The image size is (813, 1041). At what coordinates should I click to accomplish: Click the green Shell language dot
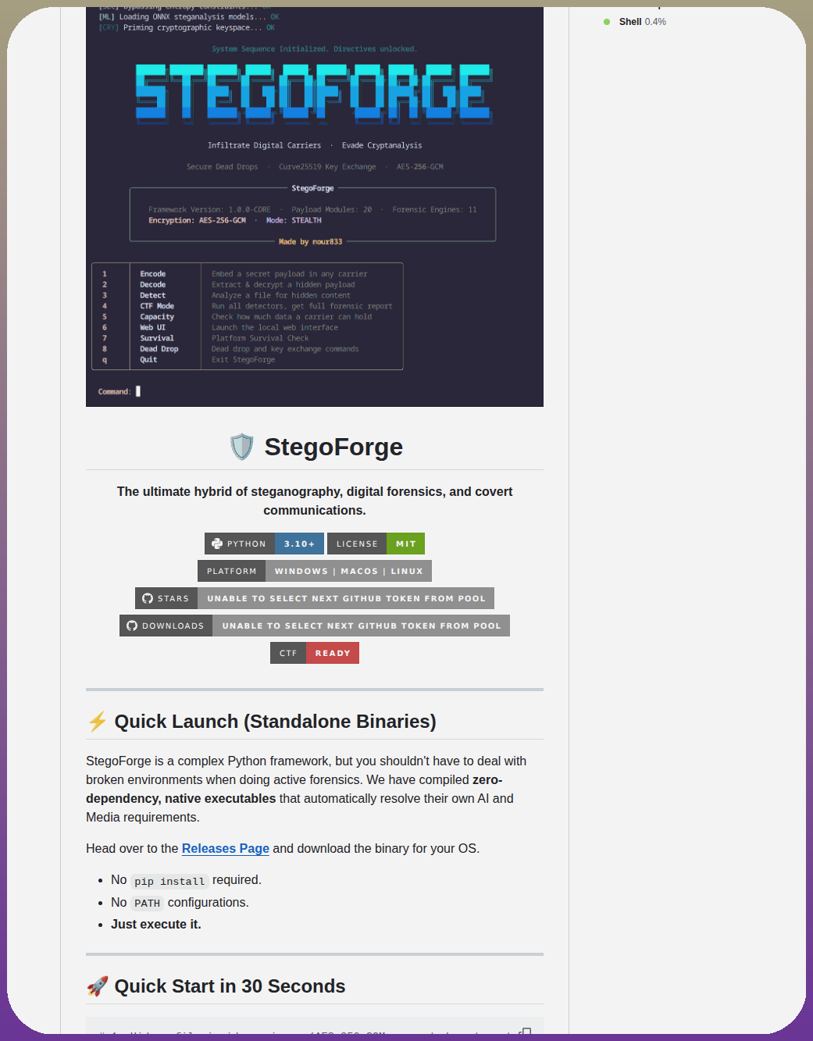tap(607, 22)
